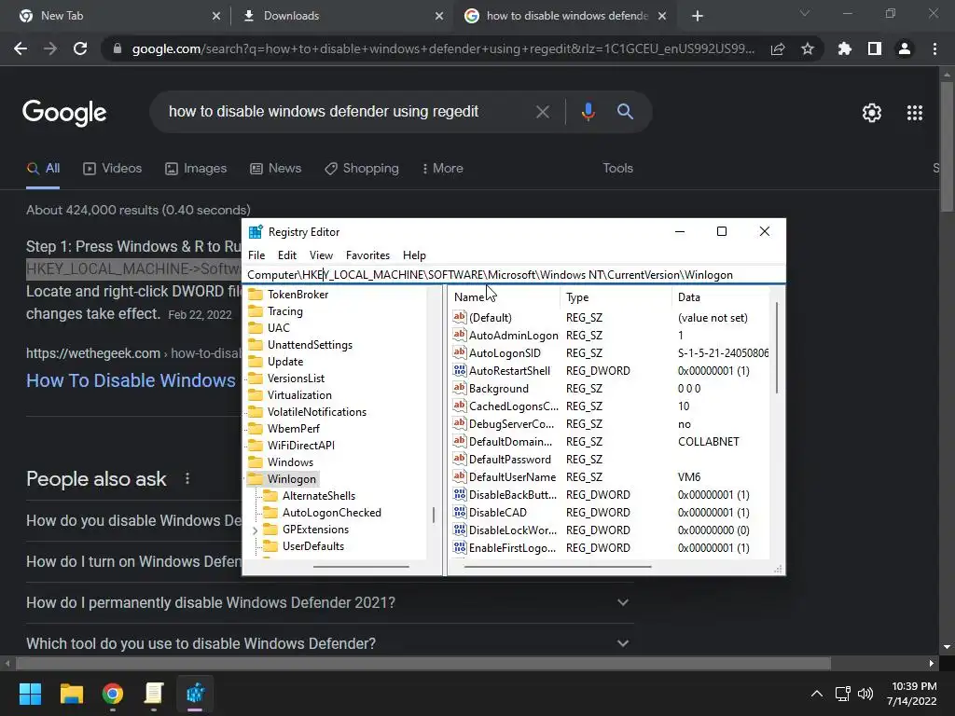Open 'How To Disable Windows' result link
Viewport: 955px width, 716px height.
(131, 380)
